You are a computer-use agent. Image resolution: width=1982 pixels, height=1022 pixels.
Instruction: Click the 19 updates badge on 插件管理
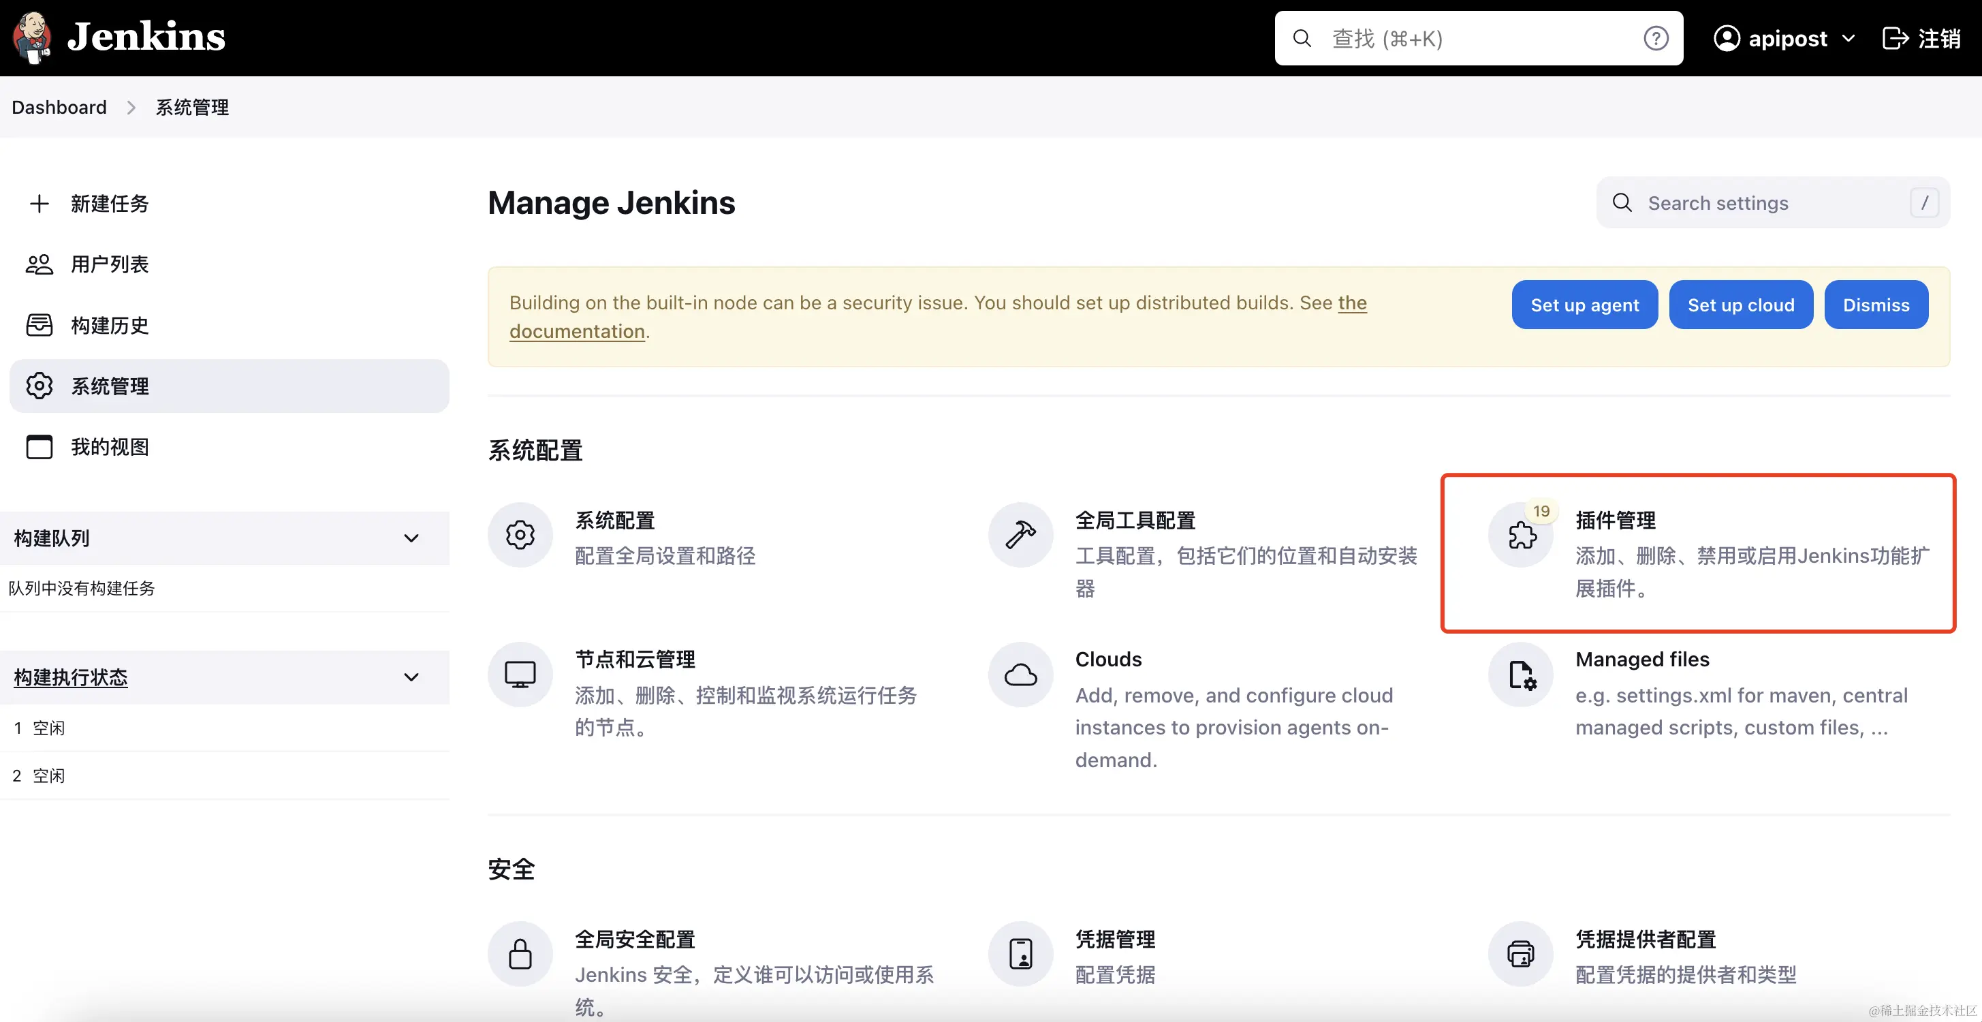[x=1541, y=511]
